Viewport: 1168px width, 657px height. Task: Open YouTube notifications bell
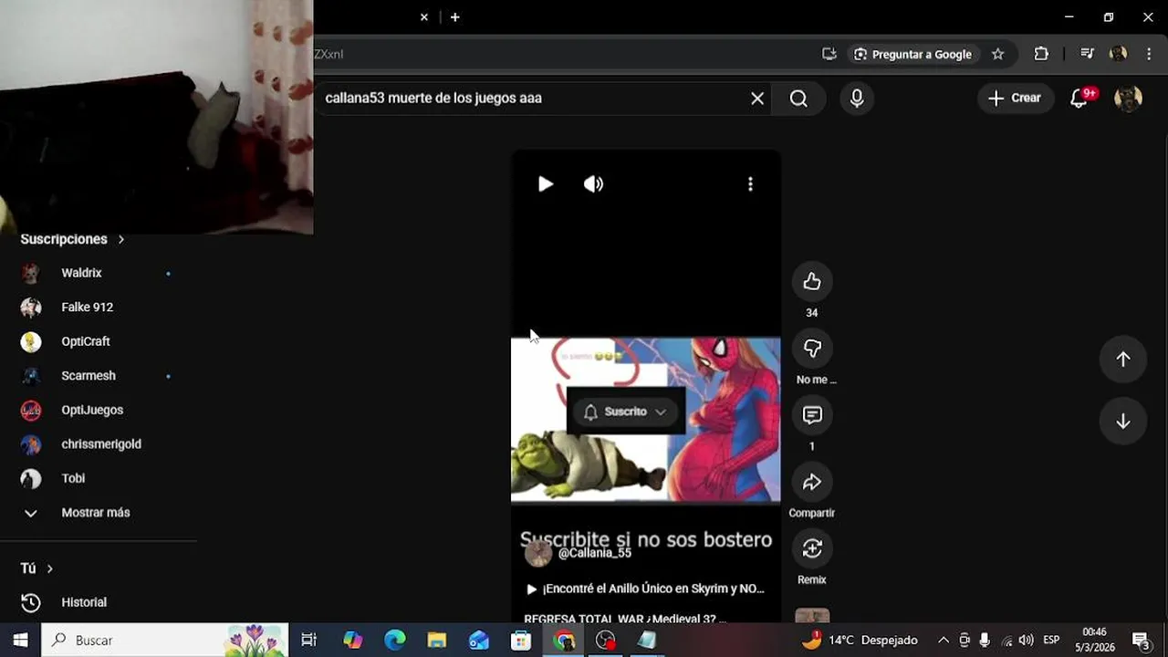point(1079,99)
